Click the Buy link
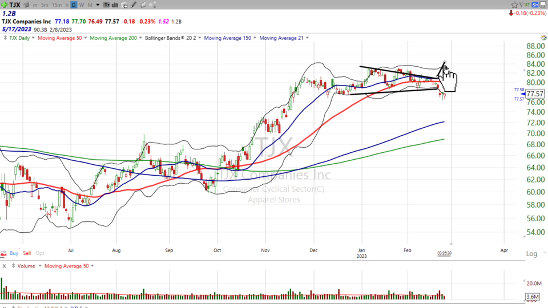 click(x=14, y=253)
